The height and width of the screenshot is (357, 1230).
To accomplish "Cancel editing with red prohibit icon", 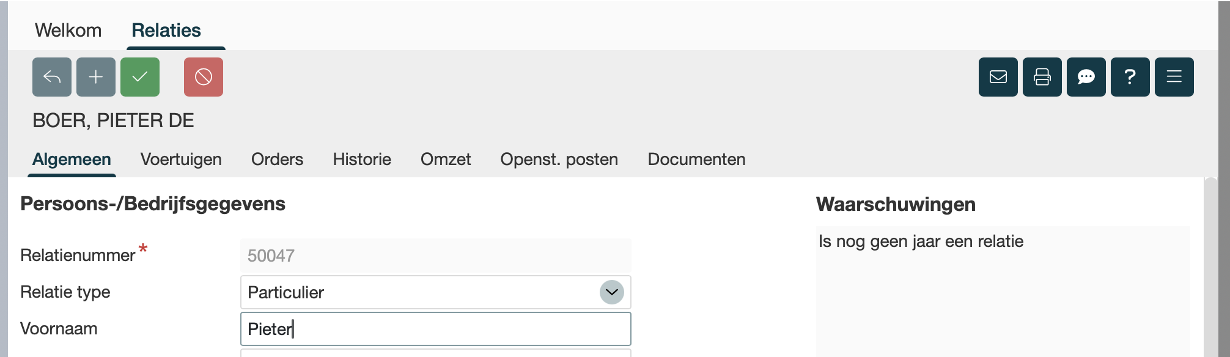I will [204, 77].
